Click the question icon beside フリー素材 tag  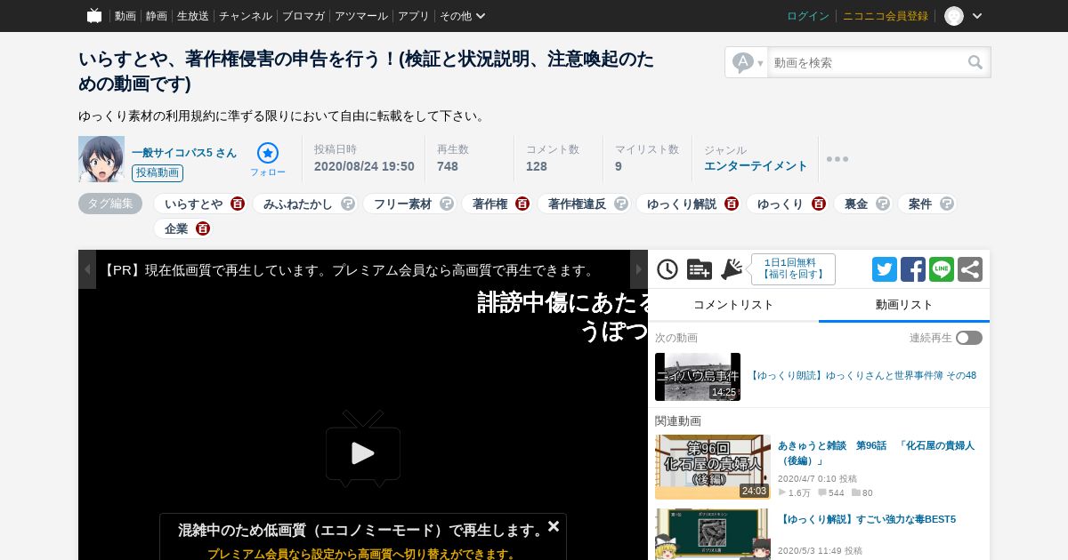(x=447, y=204)
